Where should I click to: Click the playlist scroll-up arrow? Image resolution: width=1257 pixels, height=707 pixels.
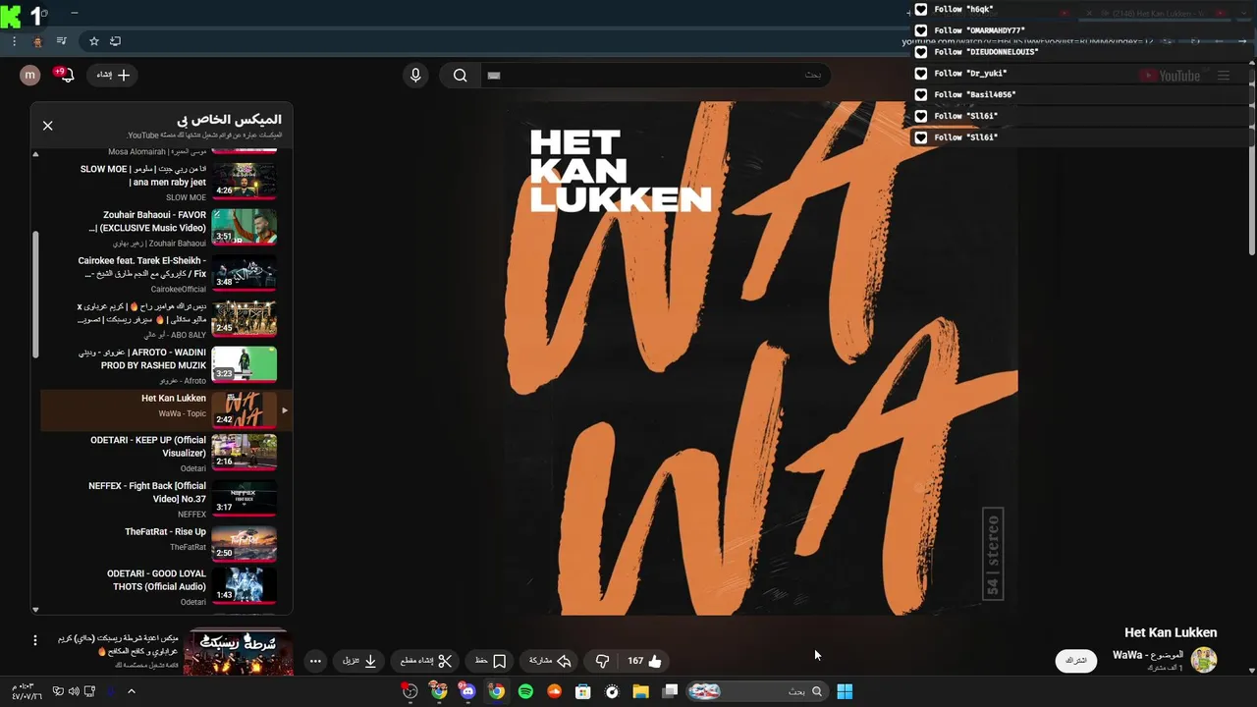35,154
